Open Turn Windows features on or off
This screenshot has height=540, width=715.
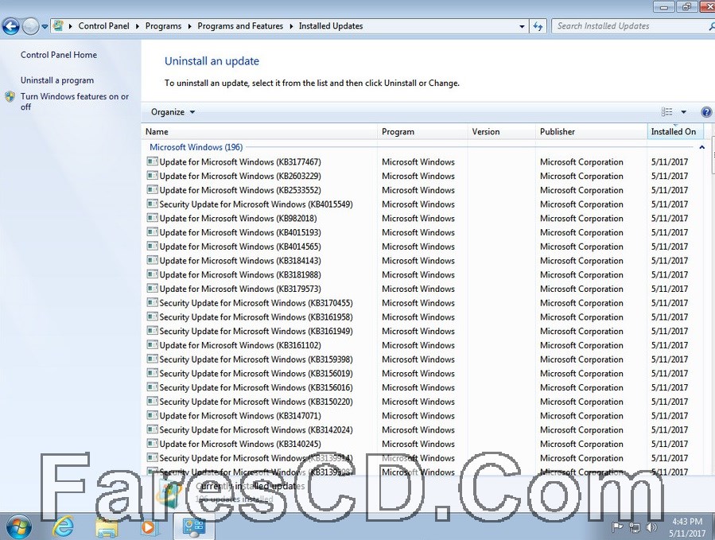point(75,101)
